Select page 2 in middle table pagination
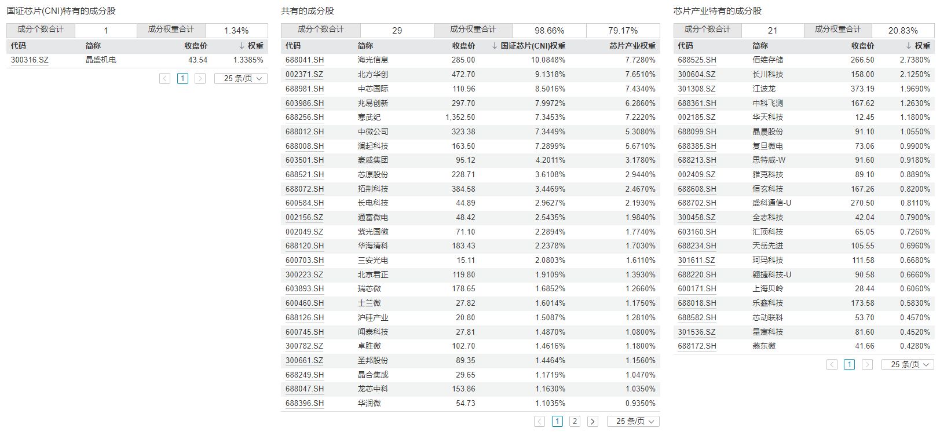This screenshot has width=940, height=432. [x=575, y=421]
